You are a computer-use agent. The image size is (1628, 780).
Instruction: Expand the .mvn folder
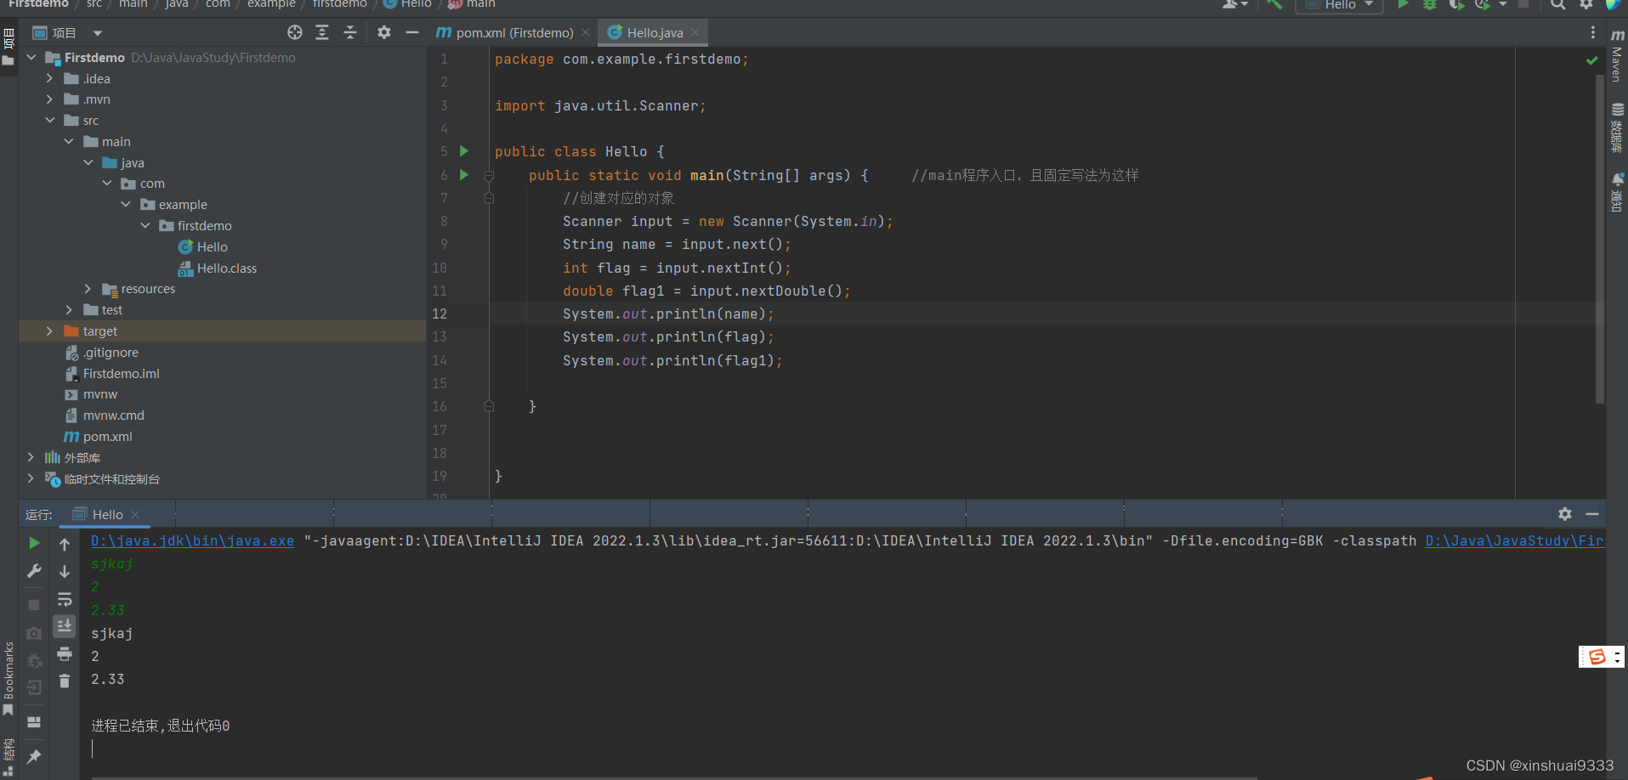tap(49, 99)
